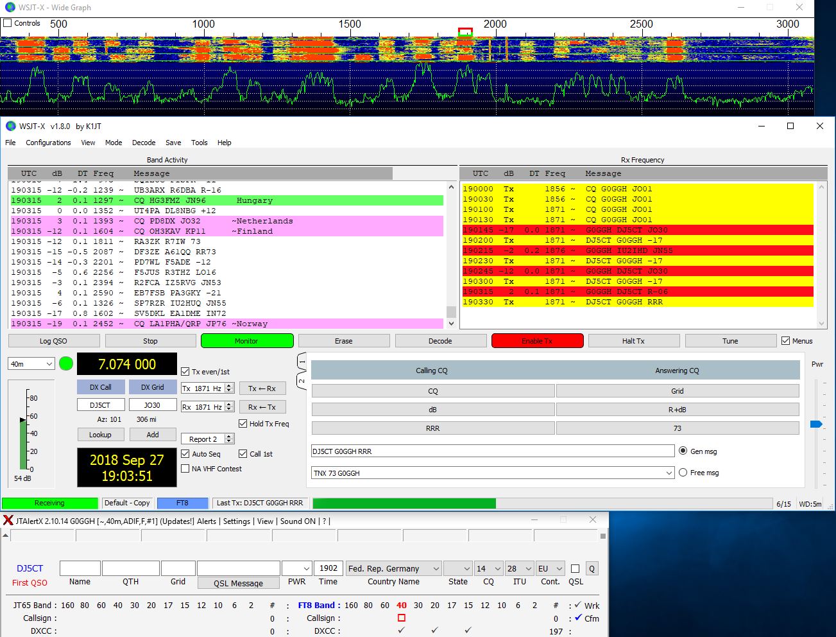Viewport: 836px width, 637px height.
Task: Click the Stop button
Action: [150, 341]
